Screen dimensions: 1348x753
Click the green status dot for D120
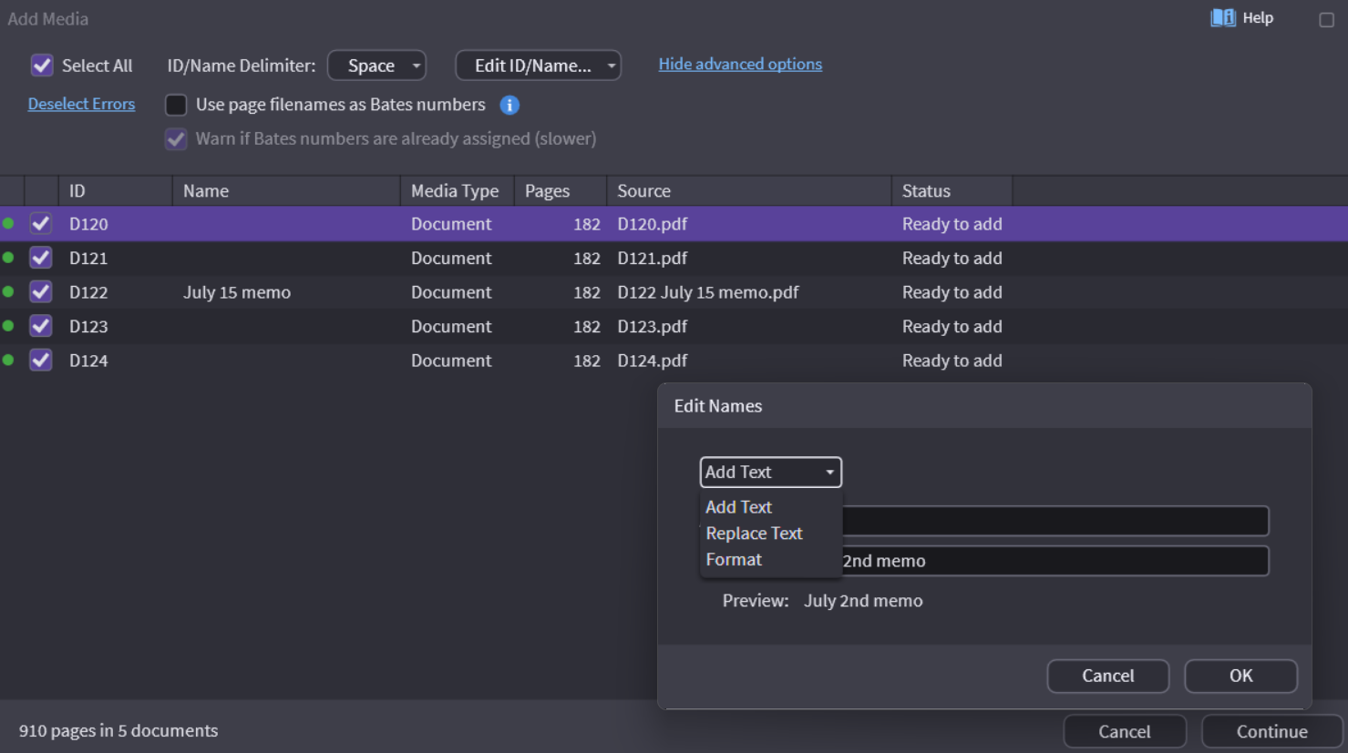click(x=8, y=224)
